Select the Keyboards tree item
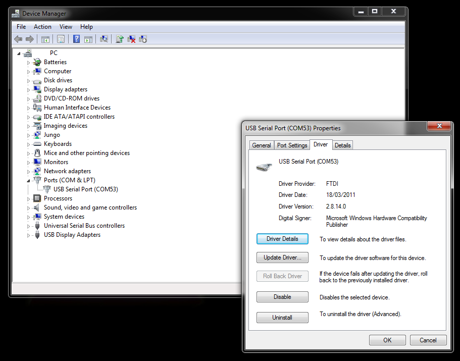460x361 pixels. 58,144
